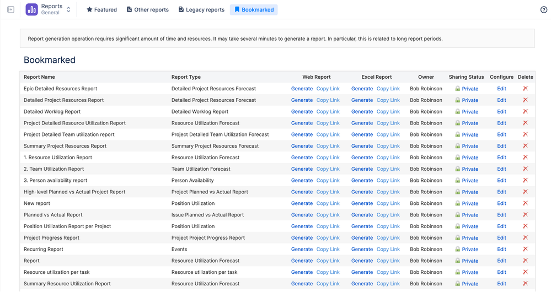
Task: Click the Excel Report column header
Action: pos(376,77)
